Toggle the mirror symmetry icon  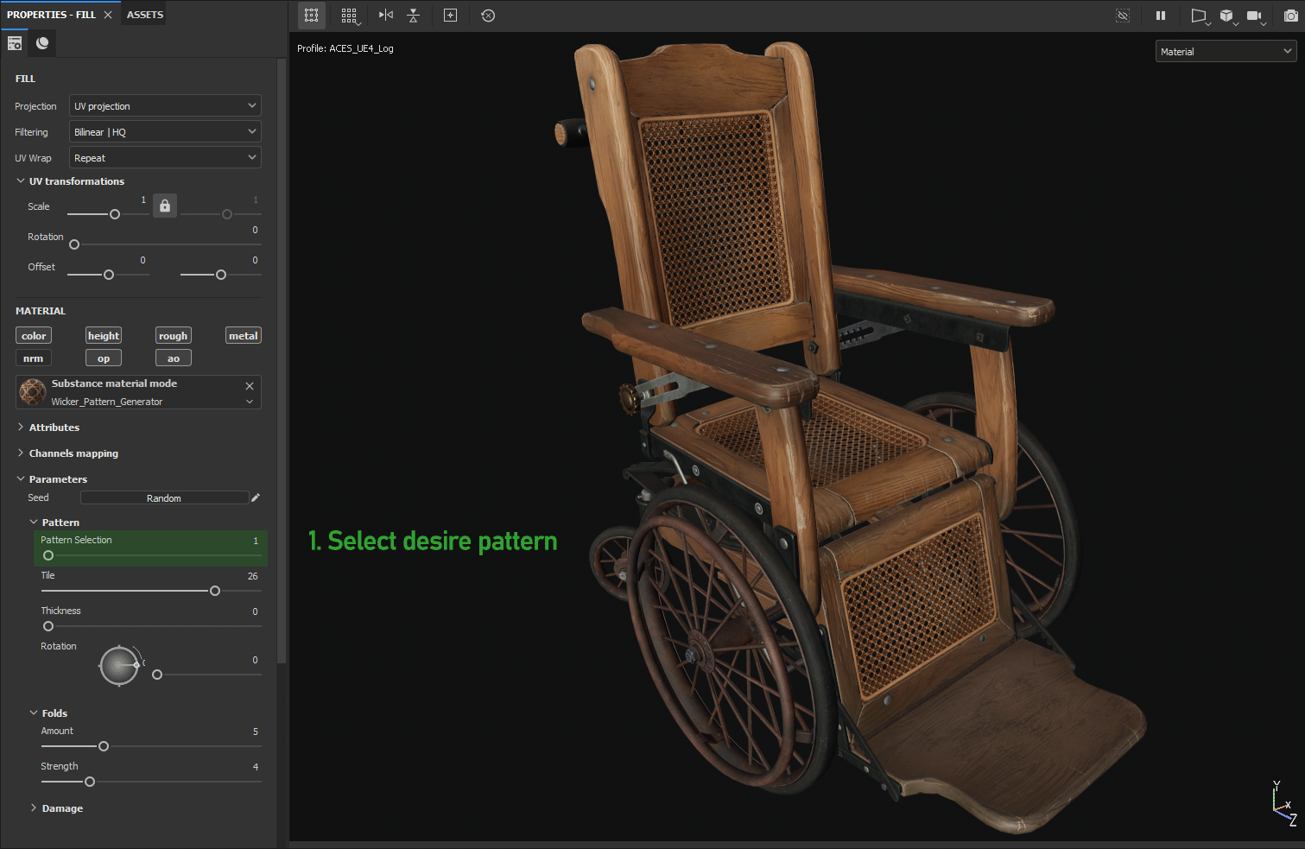(386, 16)
